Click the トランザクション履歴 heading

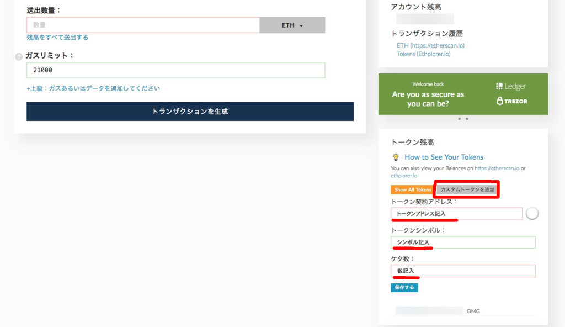(427, 34)
